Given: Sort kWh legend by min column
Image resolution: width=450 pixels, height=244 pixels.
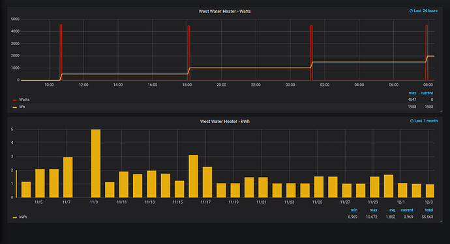Looking at the screenshot, I should coord(354,210).
